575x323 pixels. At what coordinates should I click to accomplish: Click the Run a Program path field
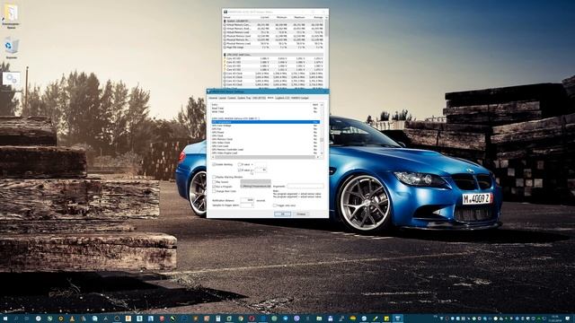[255, 187]
